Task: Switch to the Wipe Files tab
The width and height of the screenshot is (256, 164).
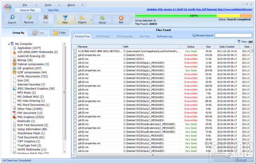Action: [x=53, y=10]
